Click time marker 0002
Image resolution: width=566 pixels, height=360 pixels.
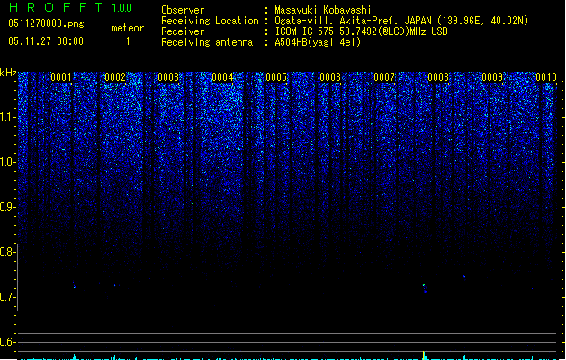(x=115, y=77)
